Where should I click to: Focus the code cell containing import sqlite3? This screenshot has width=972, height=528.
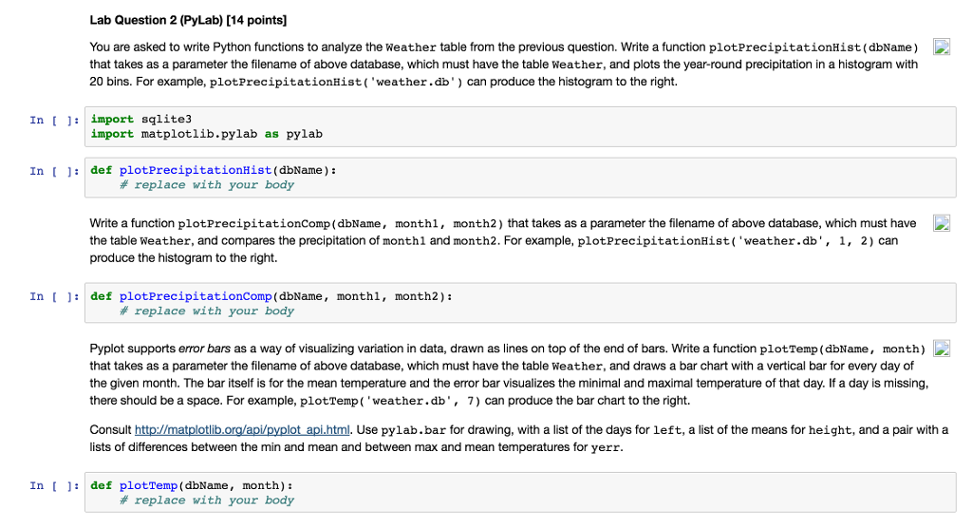pyautogui.click(x=520, y=126)
